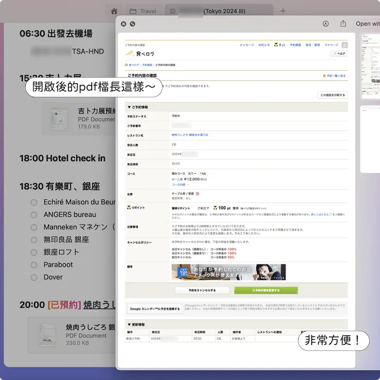Image resolution: width=380 pixels, height=380 pixels.
Task: Open 設定・管理 in page header
Action: click(313, 45)
